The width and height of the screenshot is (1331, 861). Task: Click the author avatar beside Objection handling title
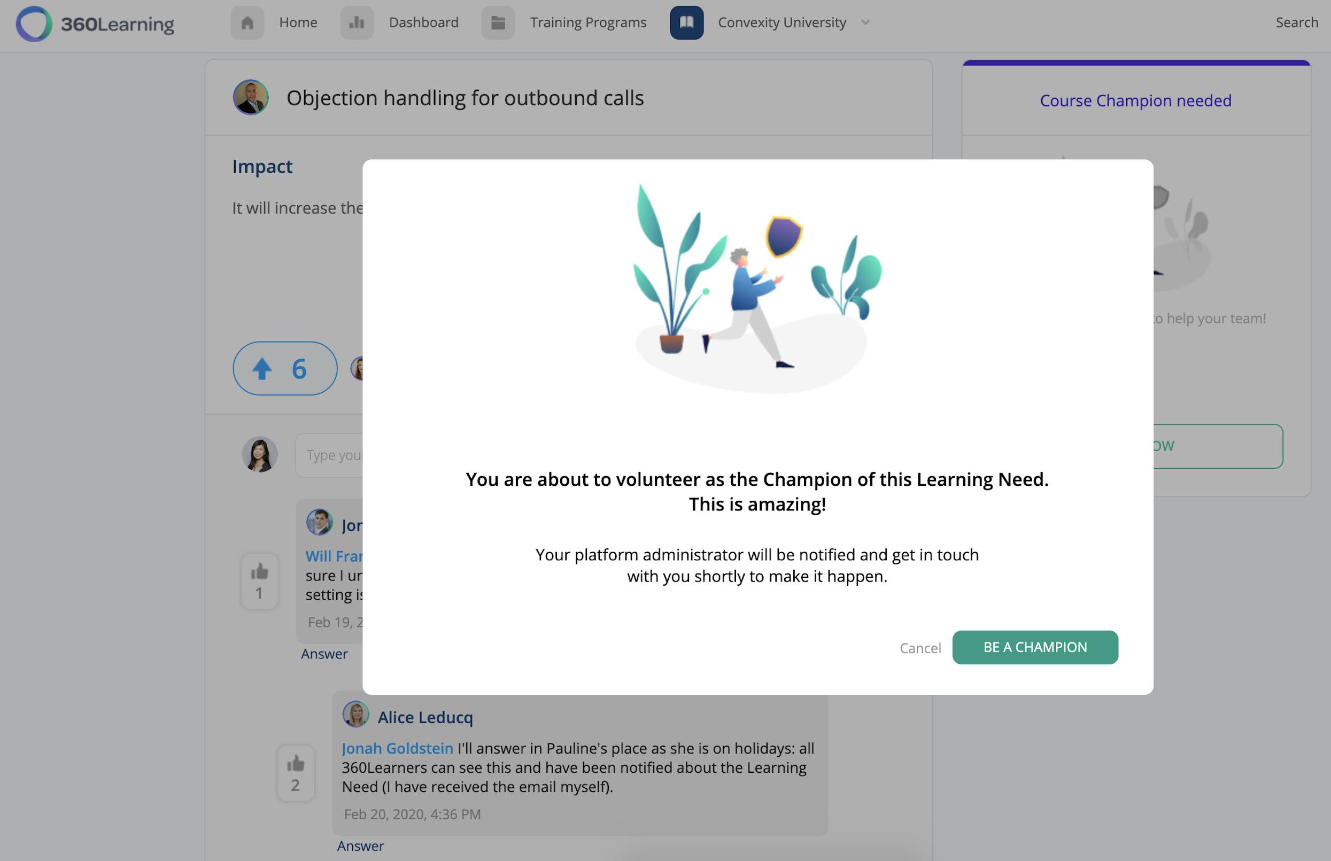point(251,97)
